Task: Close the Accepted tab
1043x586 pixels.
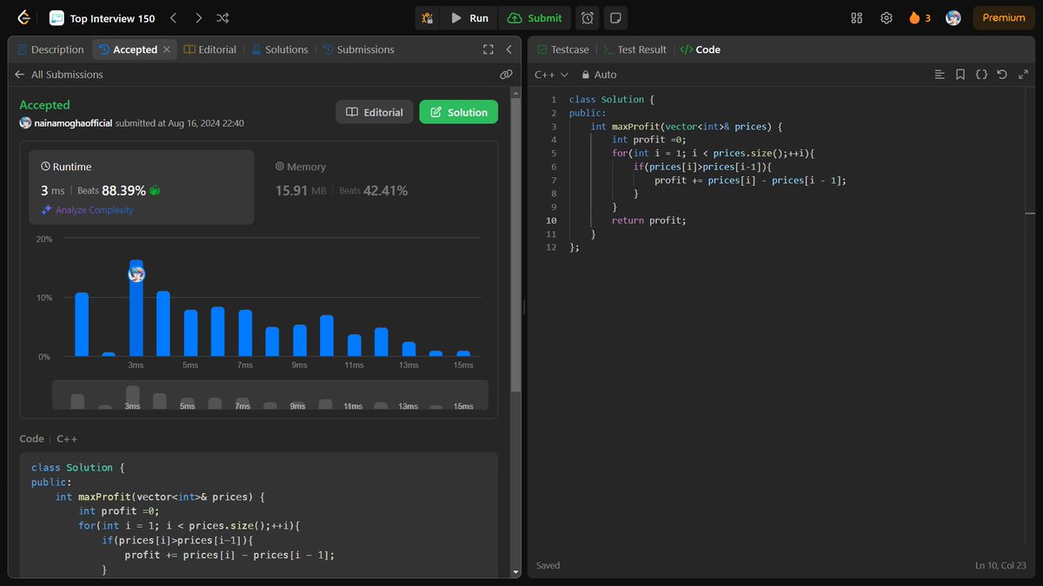Action: (167, 49)
